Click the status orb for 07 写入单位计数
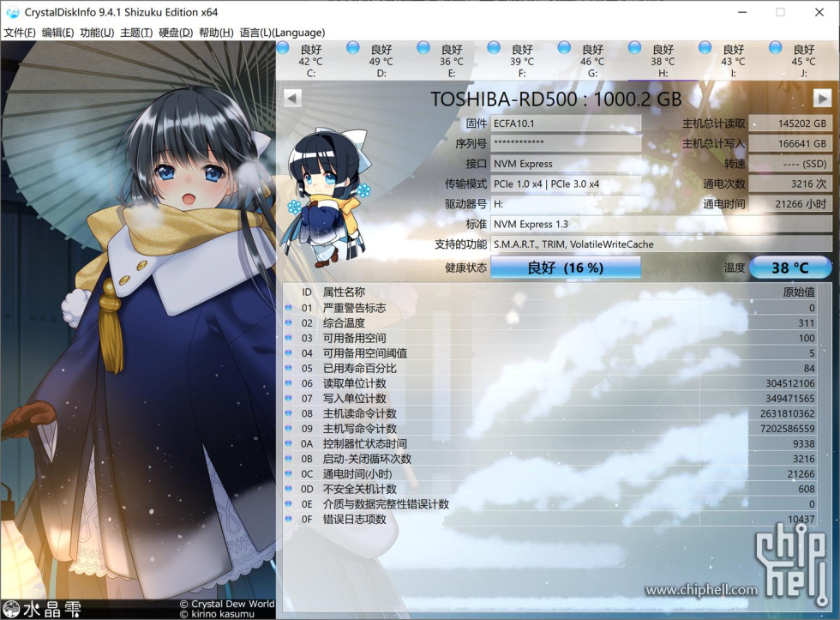840x620 pixels. pyautogui.click(x=289, y=398)
